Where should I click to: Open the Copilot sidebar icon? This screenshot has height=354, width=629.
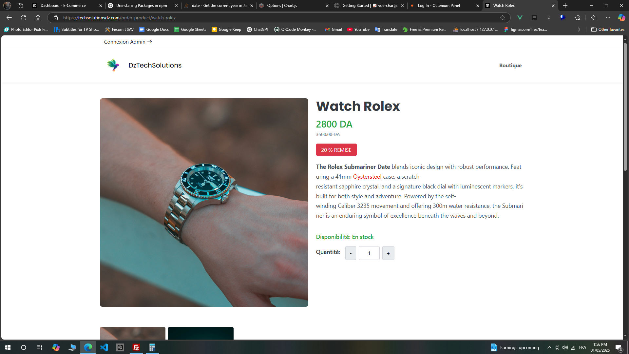621,18
